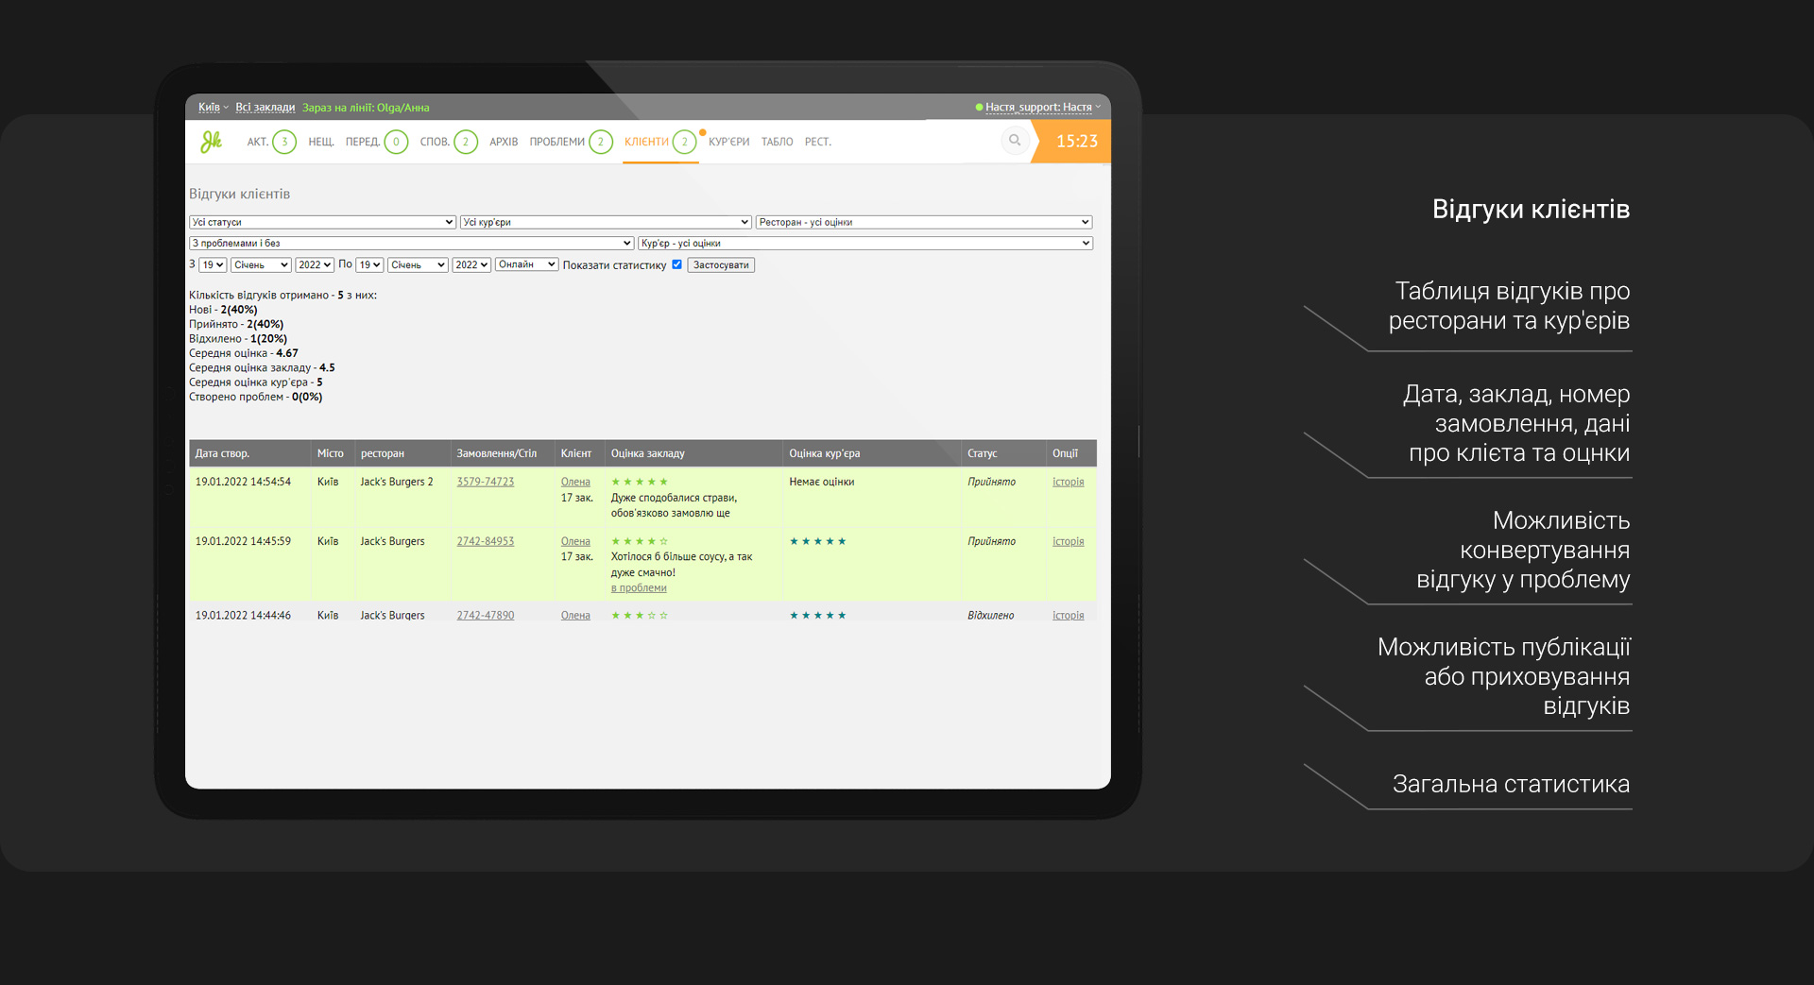Open історія for the 14:45:59 review
The height and width of the screenshot is (985, 1814).
click(1069, 541)
